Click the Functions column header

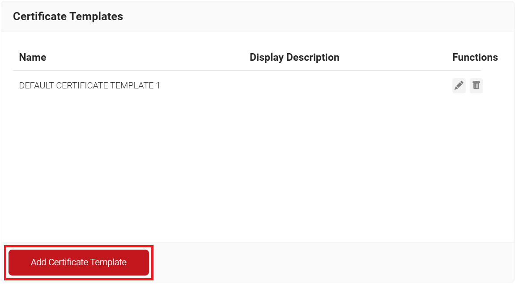tap(475, 58)
